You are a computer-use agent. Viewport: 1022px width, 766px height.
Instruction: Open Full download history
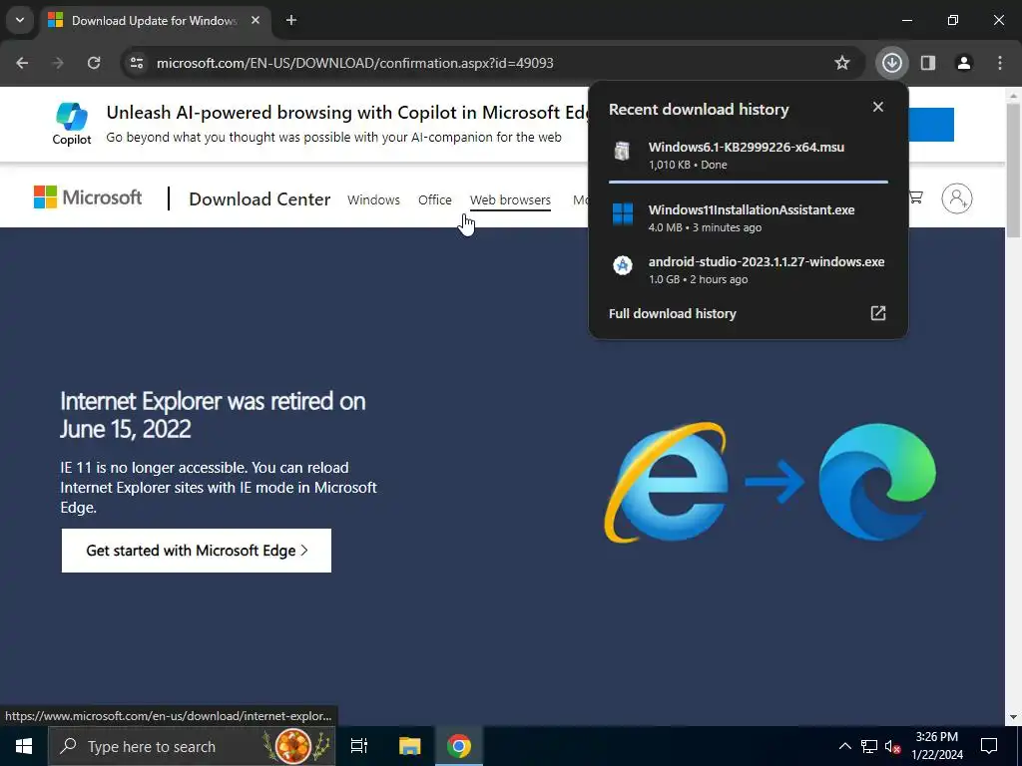tap(672, 313)
